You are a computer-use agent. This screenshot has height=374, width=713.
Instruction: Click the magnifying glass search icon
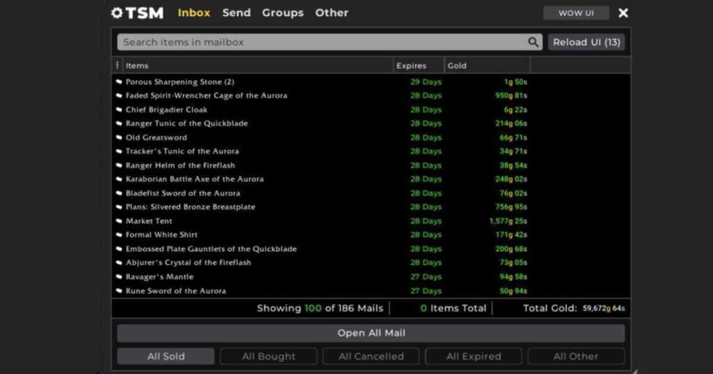tap(533, 42)
